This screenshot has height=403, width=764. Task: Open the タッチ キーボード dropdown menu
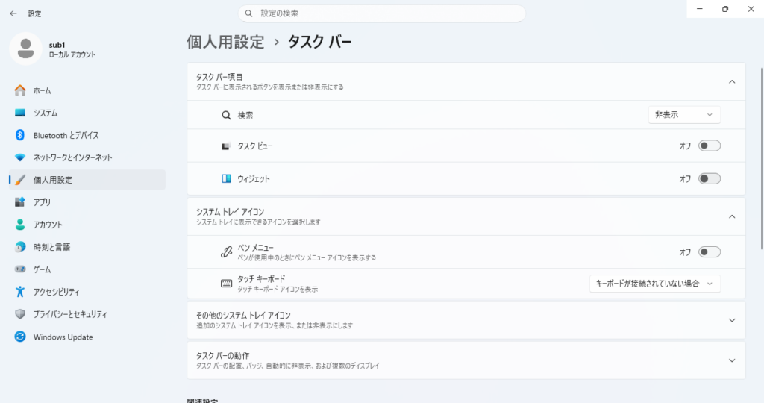(654, 284)
